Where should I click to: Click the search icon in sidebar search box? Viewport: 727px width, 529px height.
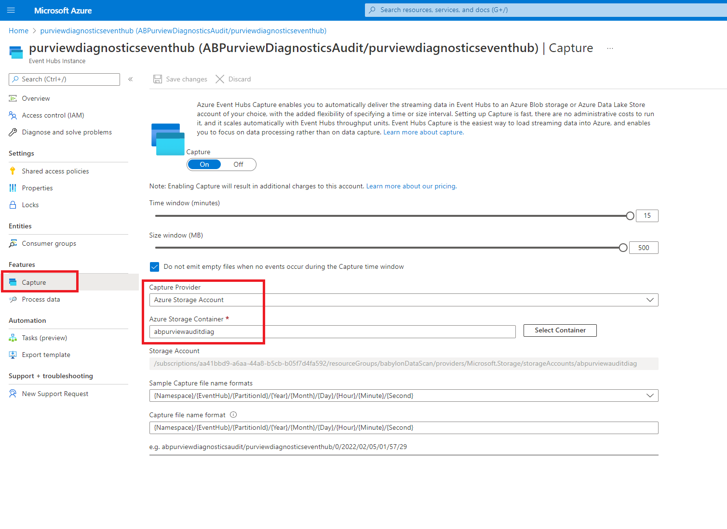coord(16,79)
